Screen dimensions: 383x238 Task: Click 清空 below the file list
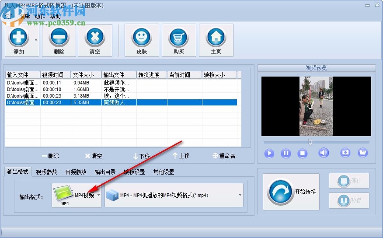[x=94, y=156]
